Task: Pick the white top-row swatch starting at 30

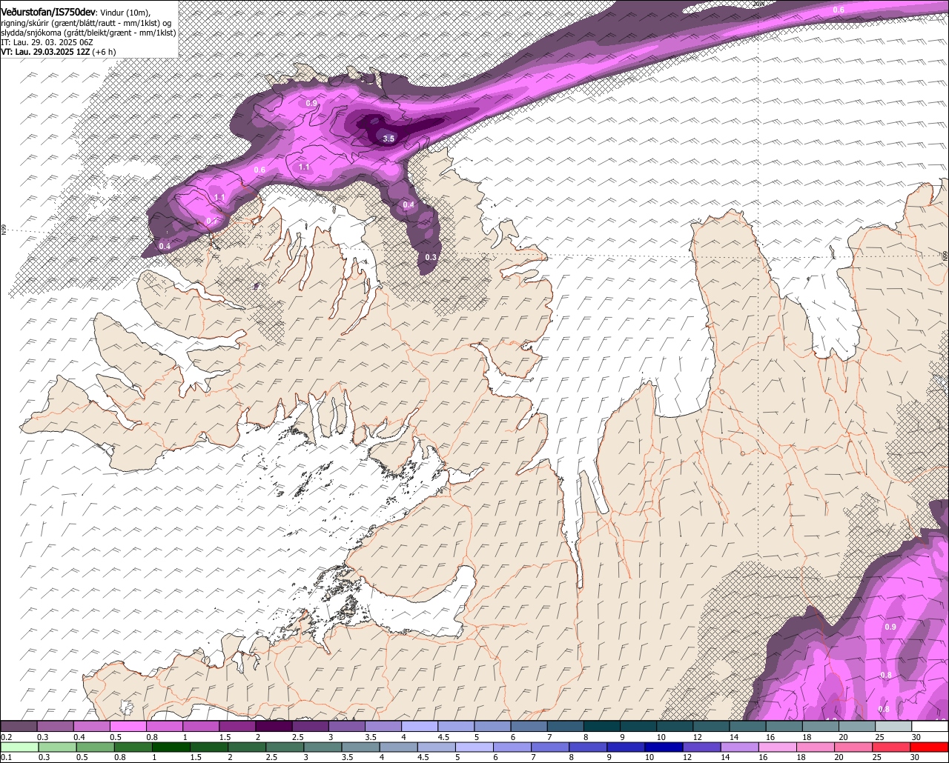Action: [x=930, y=726]
